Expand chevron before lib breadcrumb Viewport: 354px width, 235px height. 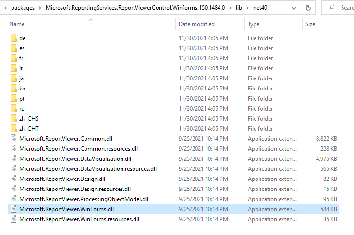230,8
